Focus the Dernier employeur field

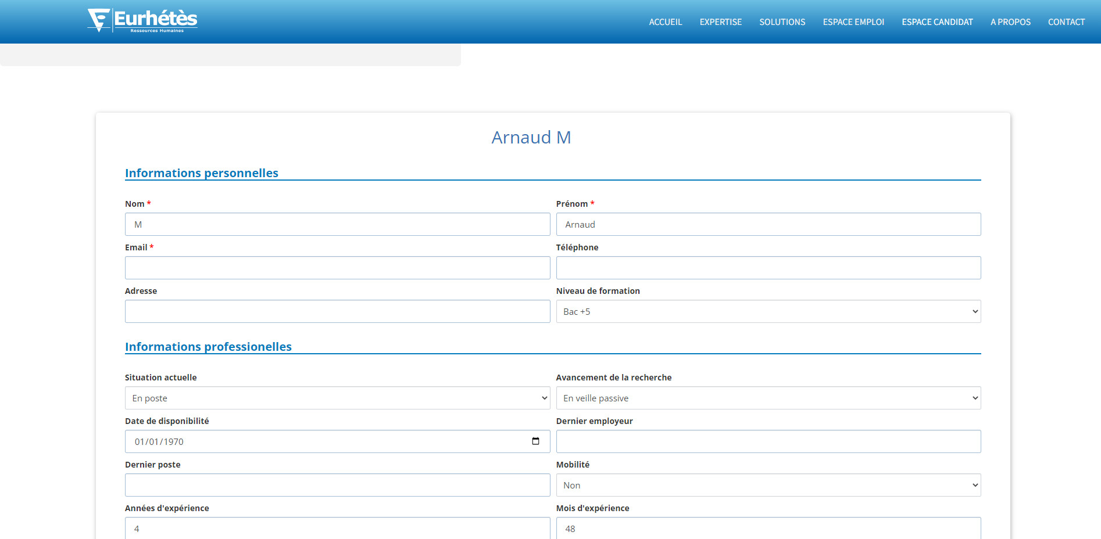coord(768,441)
